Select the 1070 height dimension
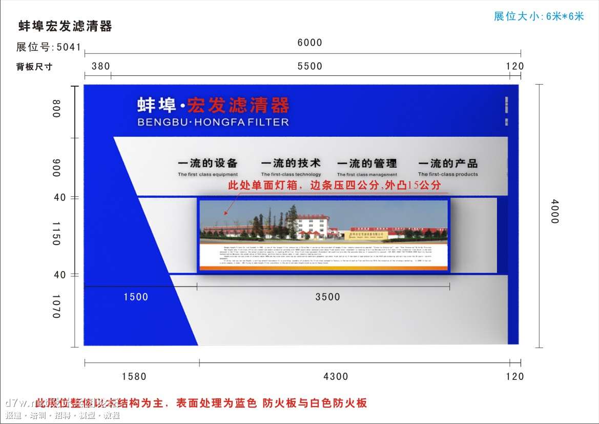The width and height of the screenshot is (599, 424). click(56, 307)
